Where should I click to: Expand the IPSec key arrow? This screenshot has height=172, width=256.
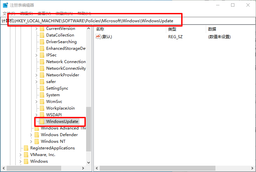[x=37, y=55]
